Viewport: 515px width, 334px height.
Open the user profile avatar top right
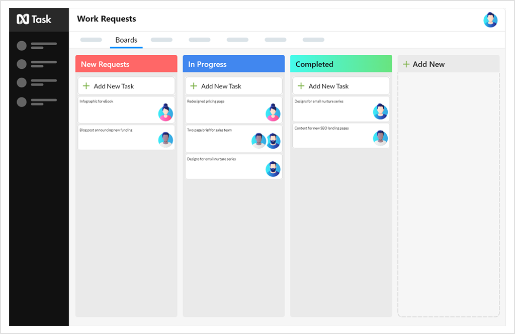[490, 20]
